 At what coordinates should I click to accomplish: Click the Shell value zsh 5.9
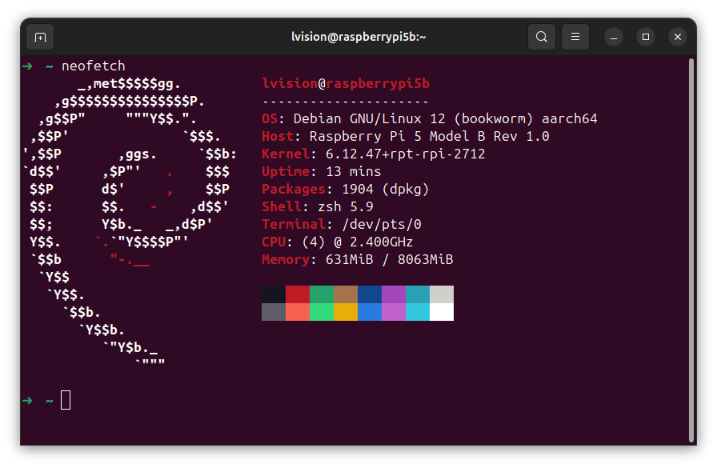(x=346, y=206)
